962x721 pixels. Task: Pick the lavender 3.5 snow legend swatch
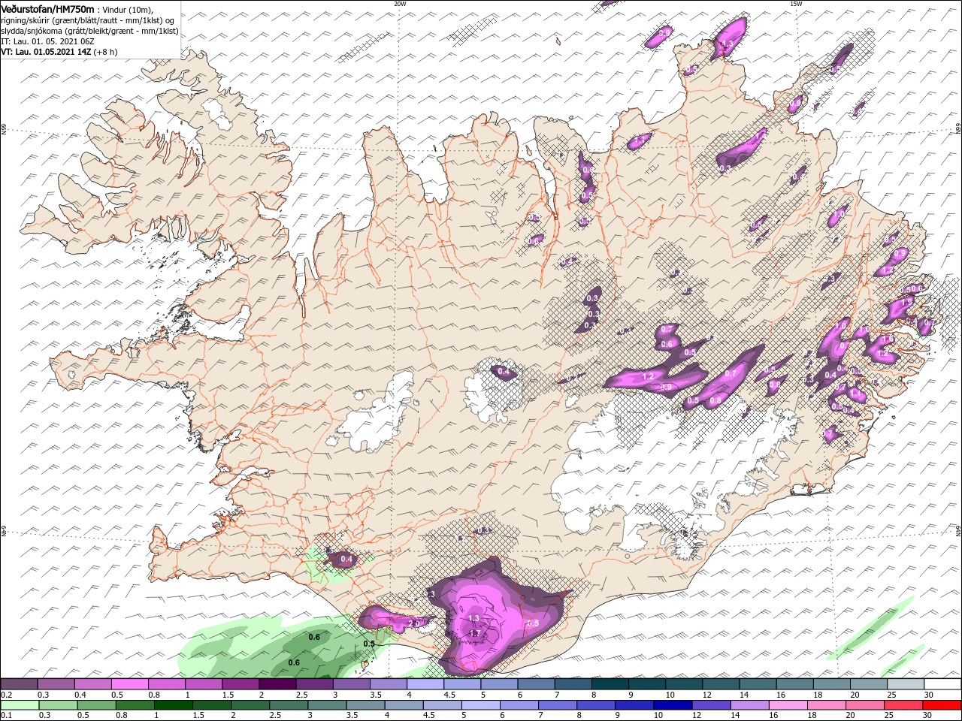tap(388, 684)
